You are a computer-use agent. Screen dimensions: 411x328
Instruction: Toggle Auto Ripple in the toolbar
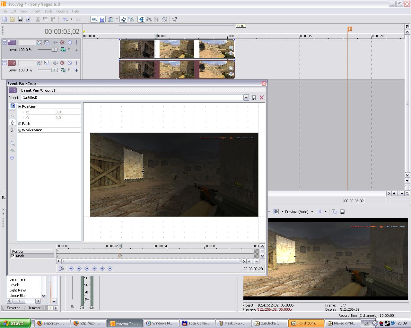tap(111, 19)
